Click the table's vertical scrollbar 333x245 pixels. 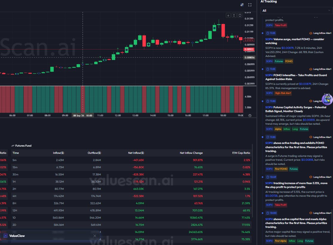[252, 181]
